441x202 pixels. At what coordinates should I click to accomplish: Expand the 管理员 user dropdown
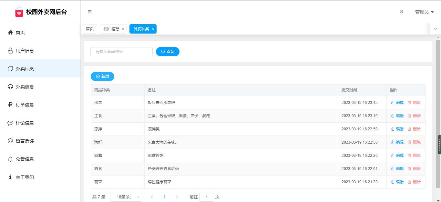(x=424, y=12)
